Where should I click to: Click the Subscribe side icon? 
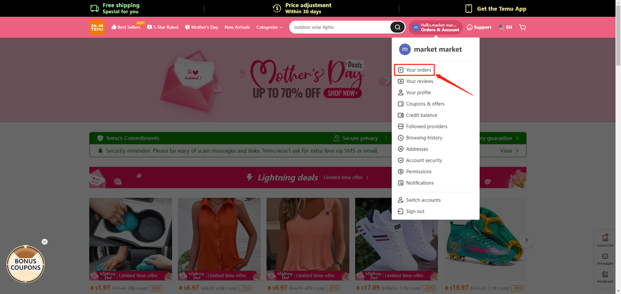[x=605, y=240]
